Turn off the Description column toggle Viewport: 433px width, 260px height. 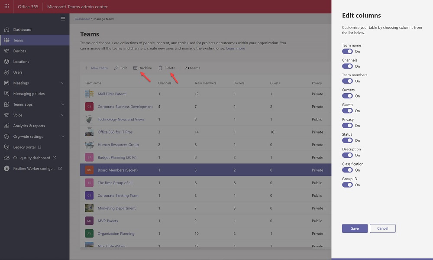[x=347, y=155]
